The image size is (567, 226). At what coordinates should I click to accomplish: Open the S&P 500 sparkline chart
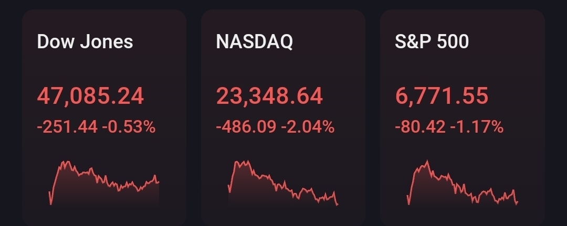point(463,183)
